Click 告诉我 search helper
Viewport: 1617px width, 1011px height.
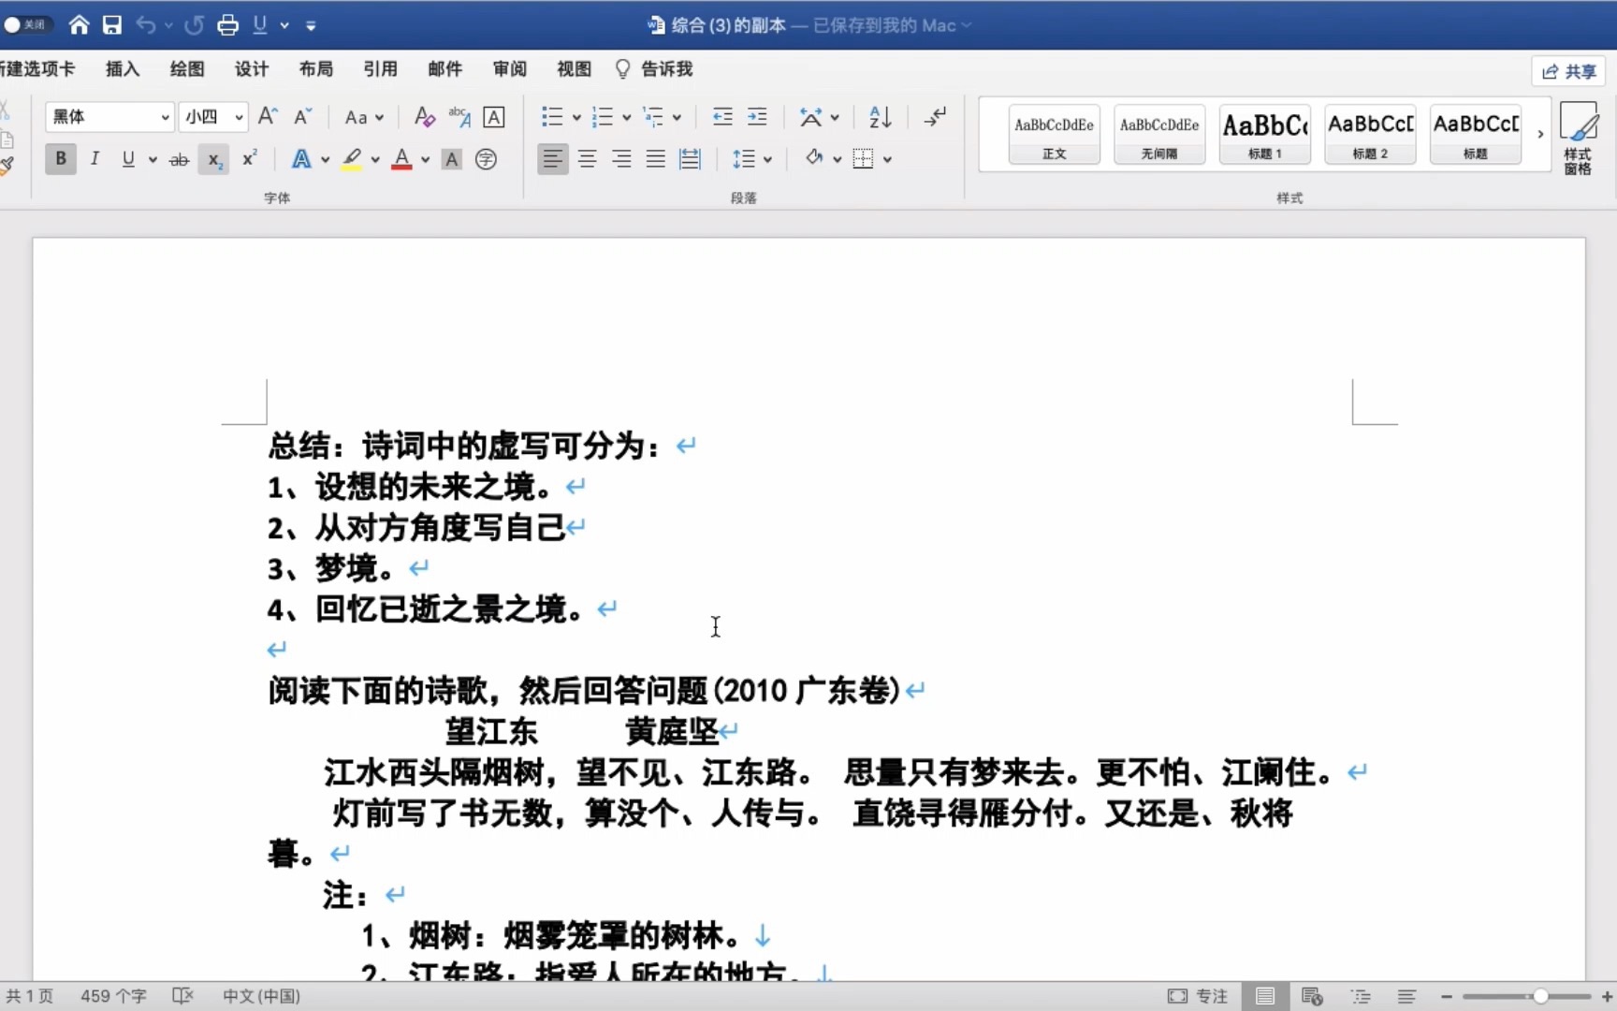(x=654, y=68)
